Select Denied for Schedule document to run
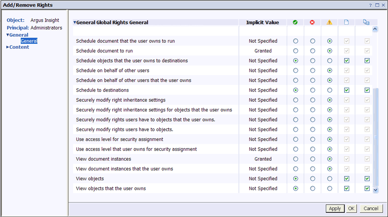Screen dimensions: 388x217 [313, 51]
